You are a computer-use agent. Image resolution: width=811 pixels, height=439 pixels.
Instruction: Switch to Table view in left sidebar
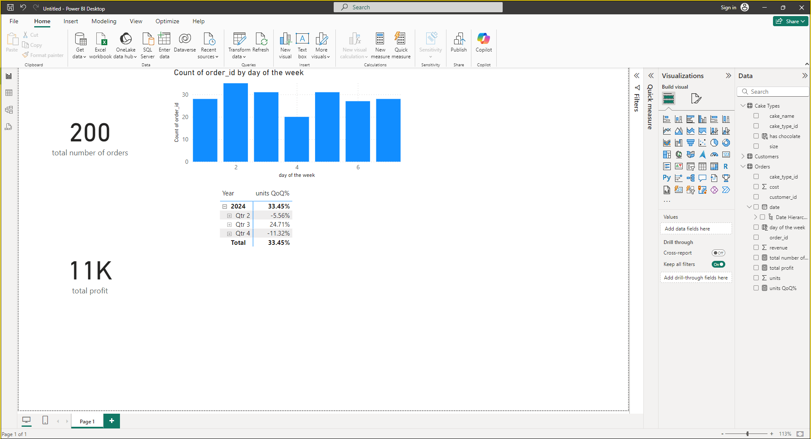point(9,93)
